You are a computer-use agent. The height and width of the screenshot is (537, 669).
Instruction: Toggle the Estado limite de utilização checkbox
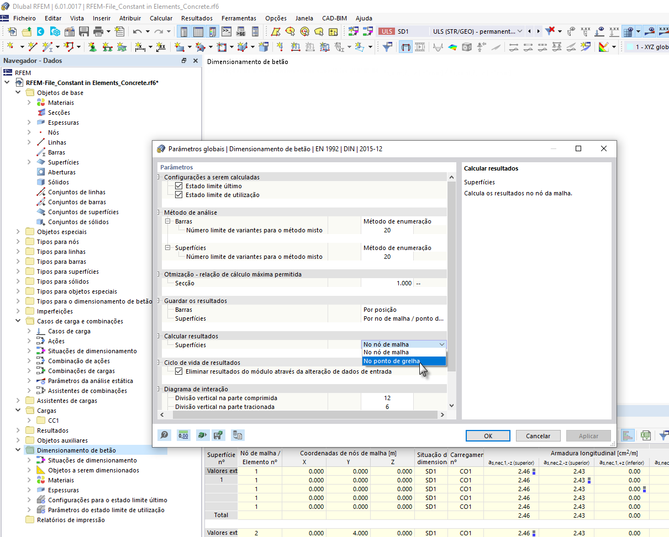[178, 195]
